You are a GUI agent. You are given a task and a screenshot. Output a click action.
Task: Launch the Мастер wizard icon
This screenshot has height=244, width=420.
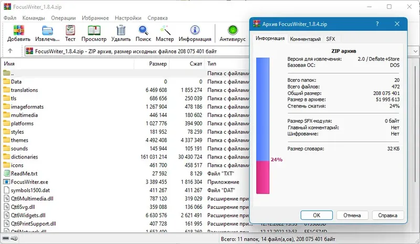[165, 30]
